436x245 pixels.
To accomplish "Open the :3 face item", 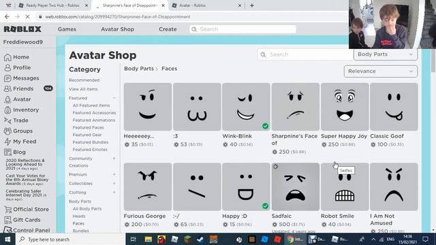I will pos(197,107).
